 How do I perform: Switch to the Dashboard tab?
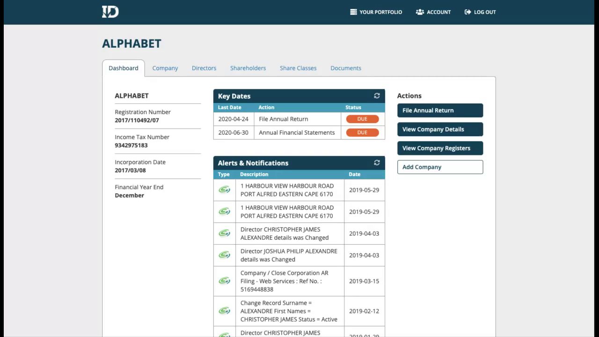(x=124, y=68)
